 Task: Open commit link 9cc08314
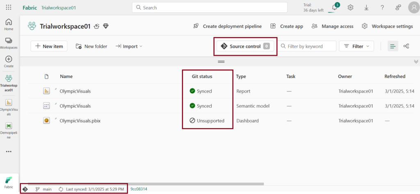click(x=139, y=189)
